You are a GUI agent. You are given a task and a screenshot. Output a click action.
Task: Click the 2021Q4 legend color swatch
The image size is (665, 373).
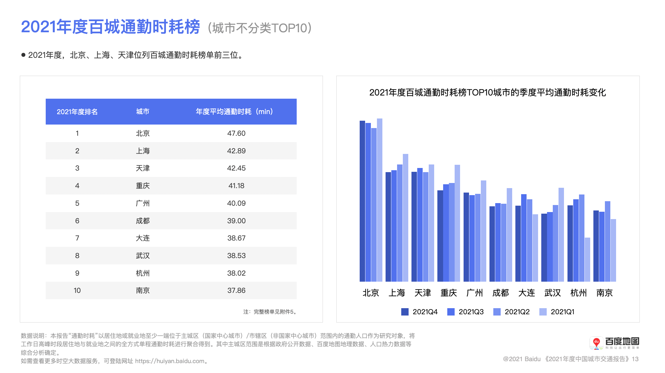405,312
